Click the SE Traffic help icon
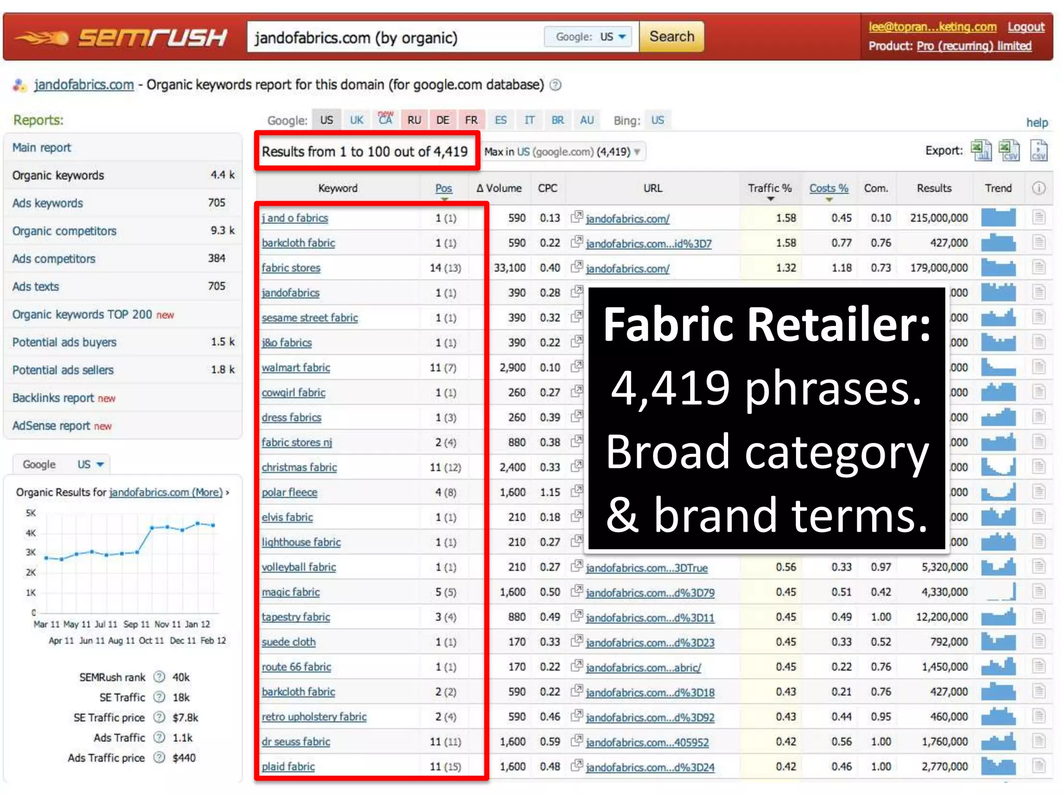This screenshot has height=796, width=1062. click(x=160, y=697)
